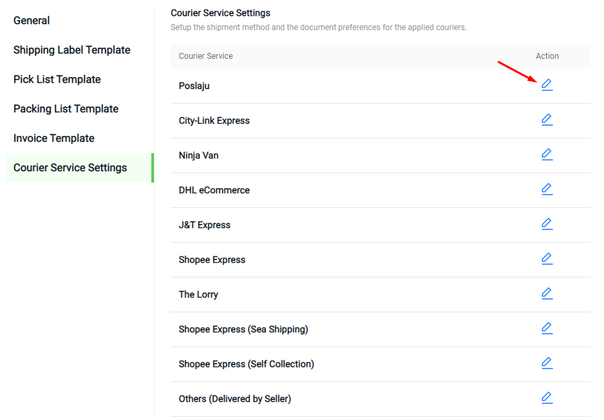Open Pick List Template section
The width and height of the screenshot is (604, 420).
pyautogui.click(x=57, y=79)
